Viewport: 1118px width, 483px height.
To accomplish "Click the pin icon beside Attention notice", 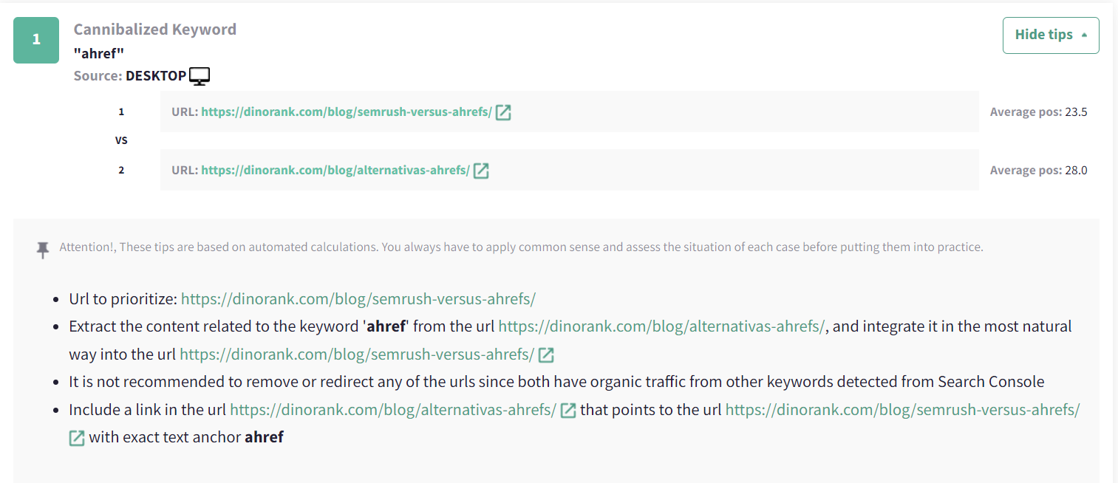I will pos(44,249).
